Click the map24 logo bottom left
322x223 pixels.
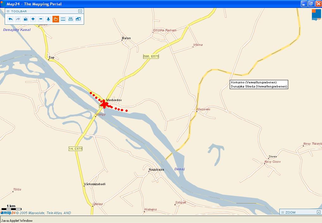(x=8, y=213)
